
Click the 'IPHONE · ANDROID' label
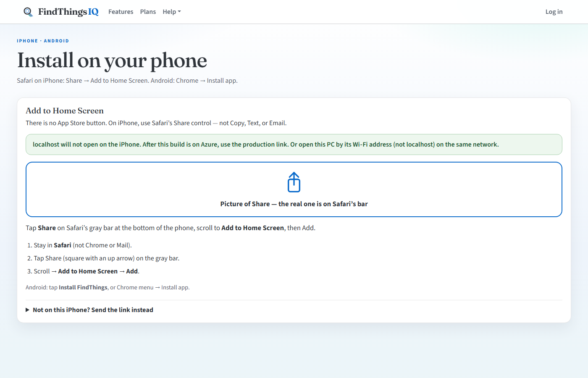[x=43, y=41]
